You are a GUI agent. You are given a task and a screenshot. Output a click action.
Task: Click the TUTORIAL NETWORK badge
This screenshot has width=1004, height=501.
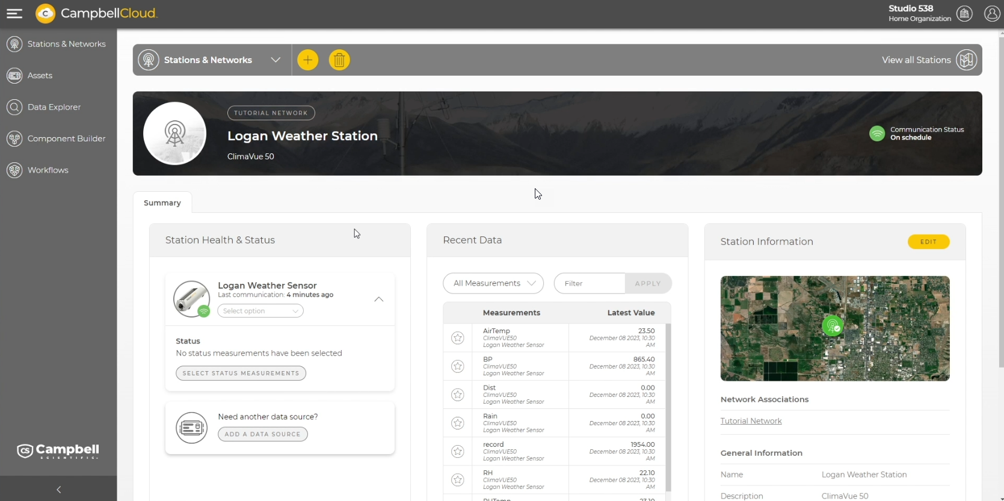coord(271,113)
